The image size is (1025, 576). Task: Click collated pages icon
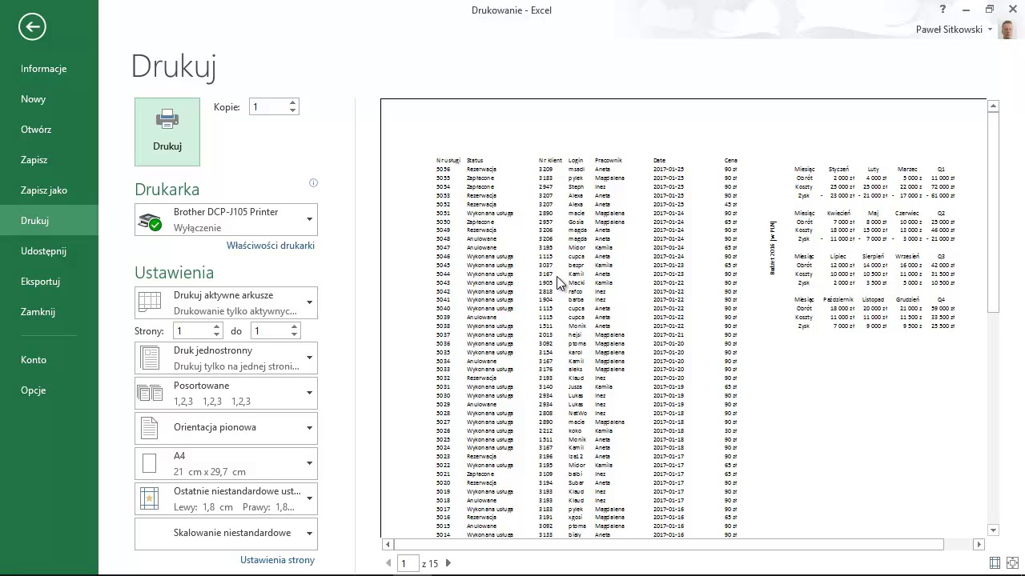pyautogui.click(x=150, y=393)
